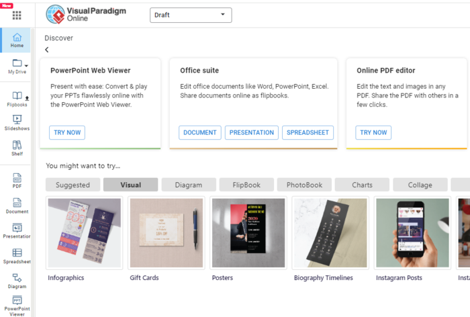Click the SPREADSHEET button in Office suite
This screenshot has width=470, height=317.
pyautogui.click(x=308, y=132)
